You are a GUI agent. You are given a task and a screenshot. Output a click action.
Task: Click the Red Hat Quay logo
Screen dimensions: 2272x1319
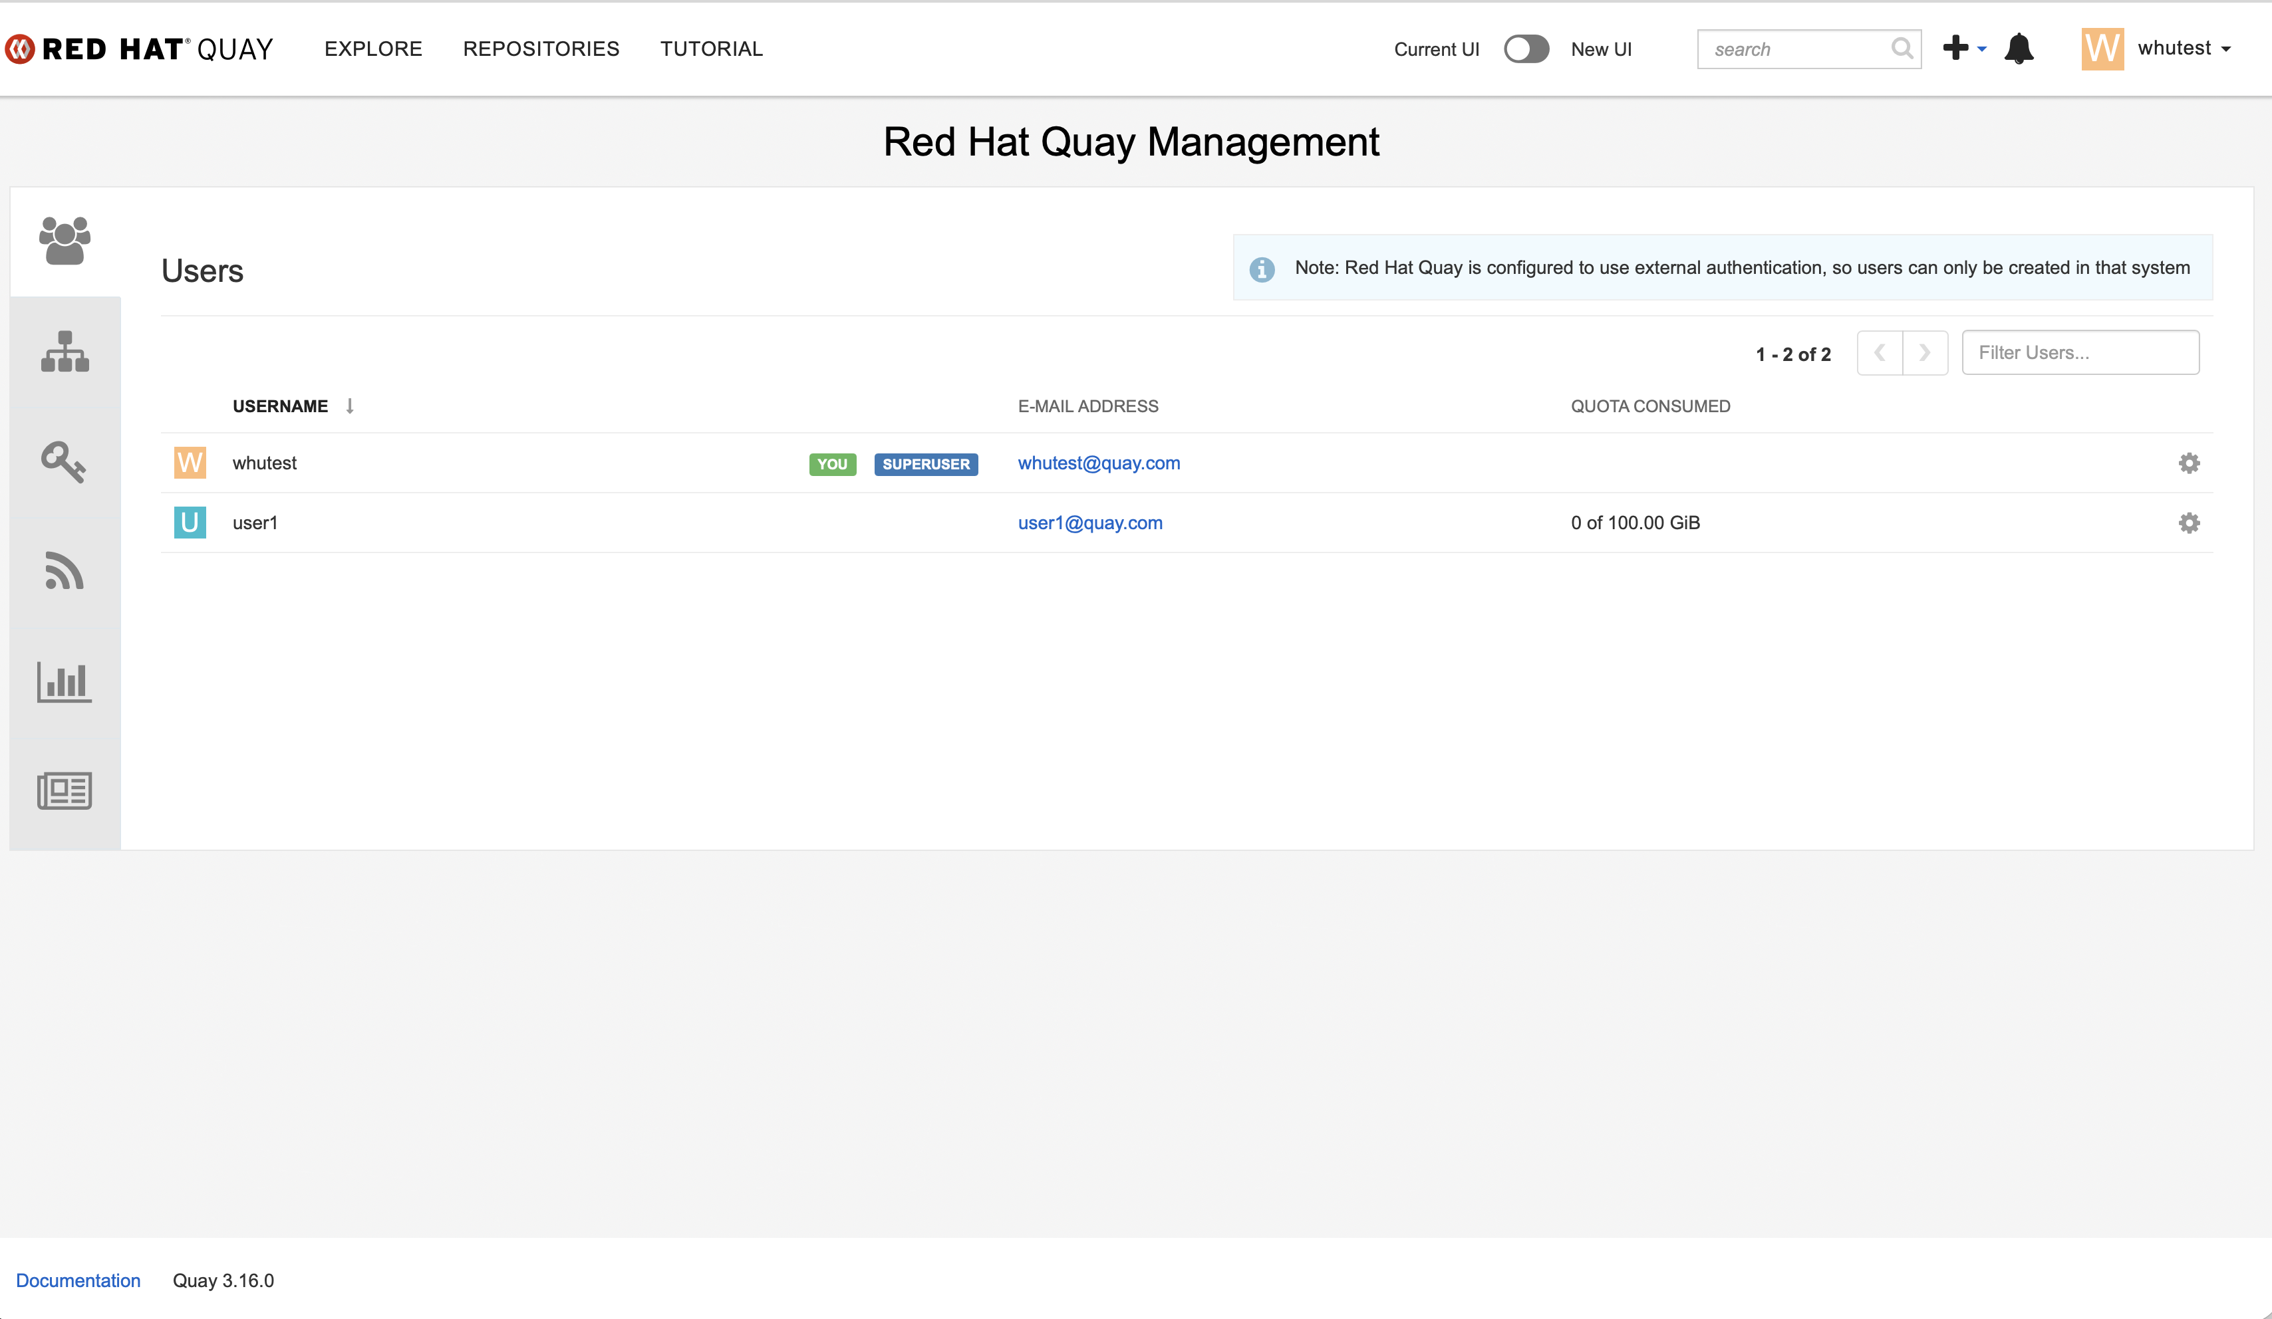pos(139,49)
